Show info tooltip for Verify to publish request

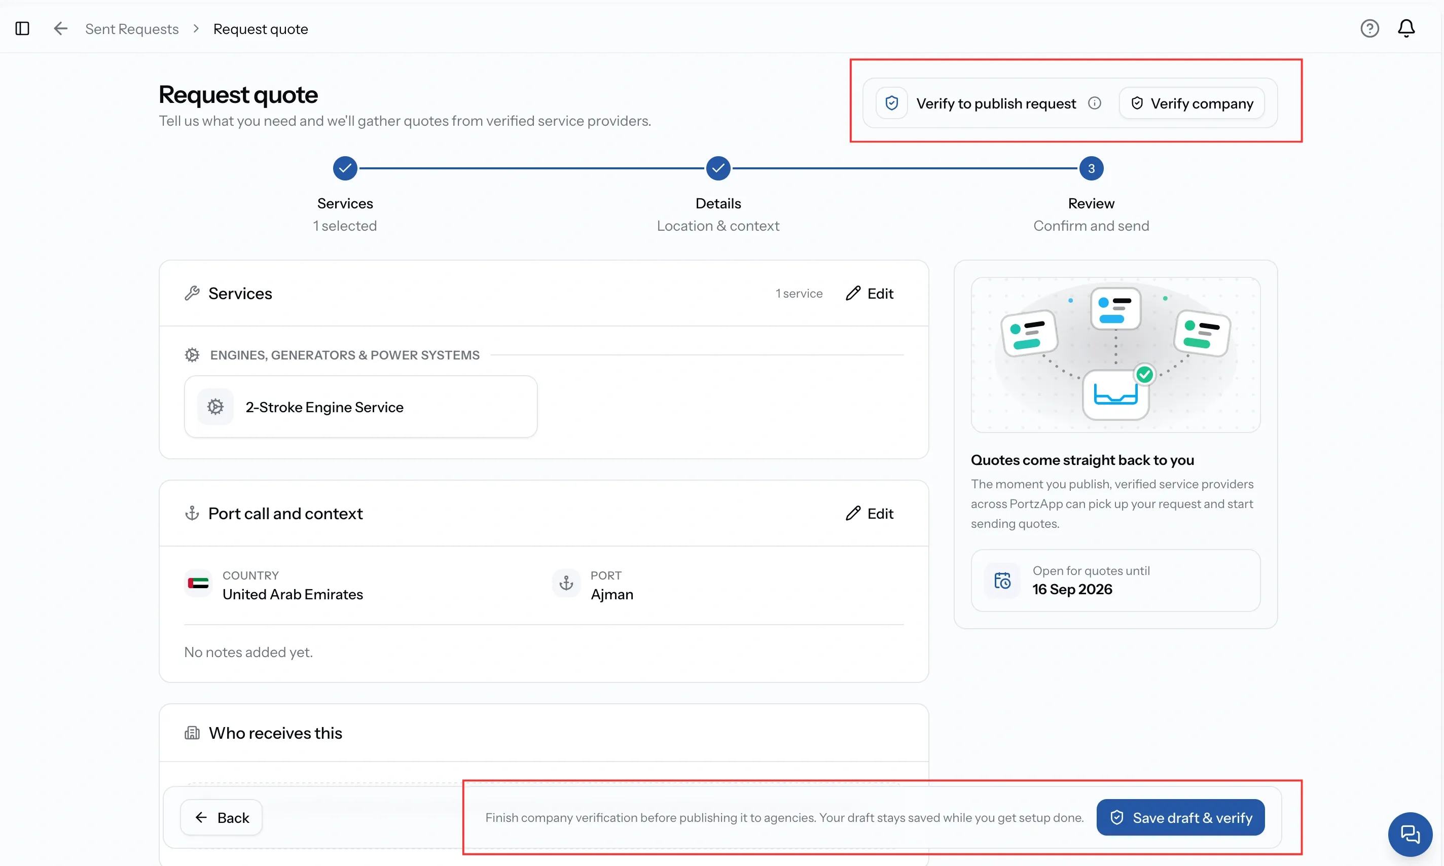click(x=1095, y=103)
